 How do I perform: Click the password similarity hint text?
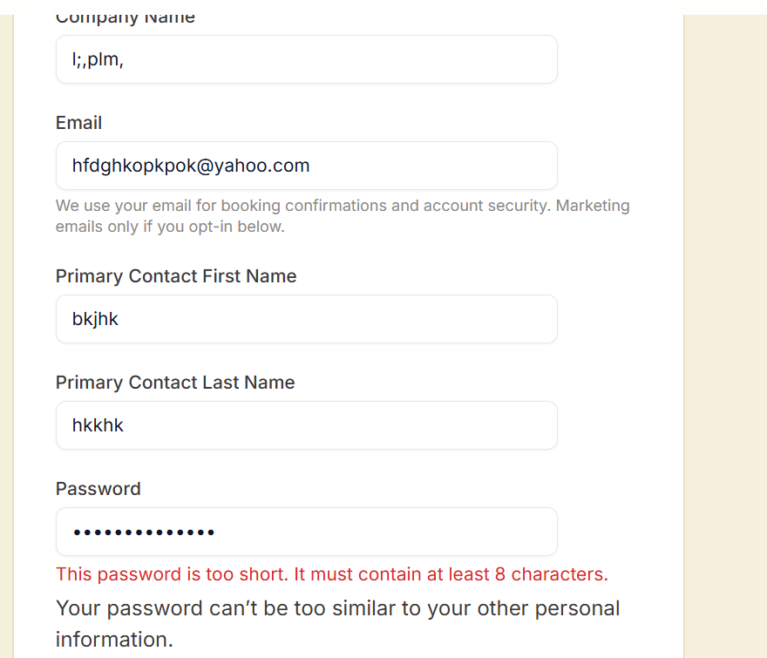click(x=337, y=623)
